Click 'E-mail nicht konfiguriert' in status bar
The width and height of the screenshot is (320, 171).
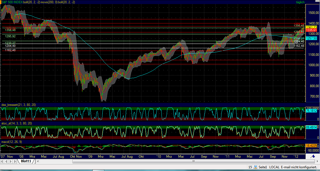point(299,167)
